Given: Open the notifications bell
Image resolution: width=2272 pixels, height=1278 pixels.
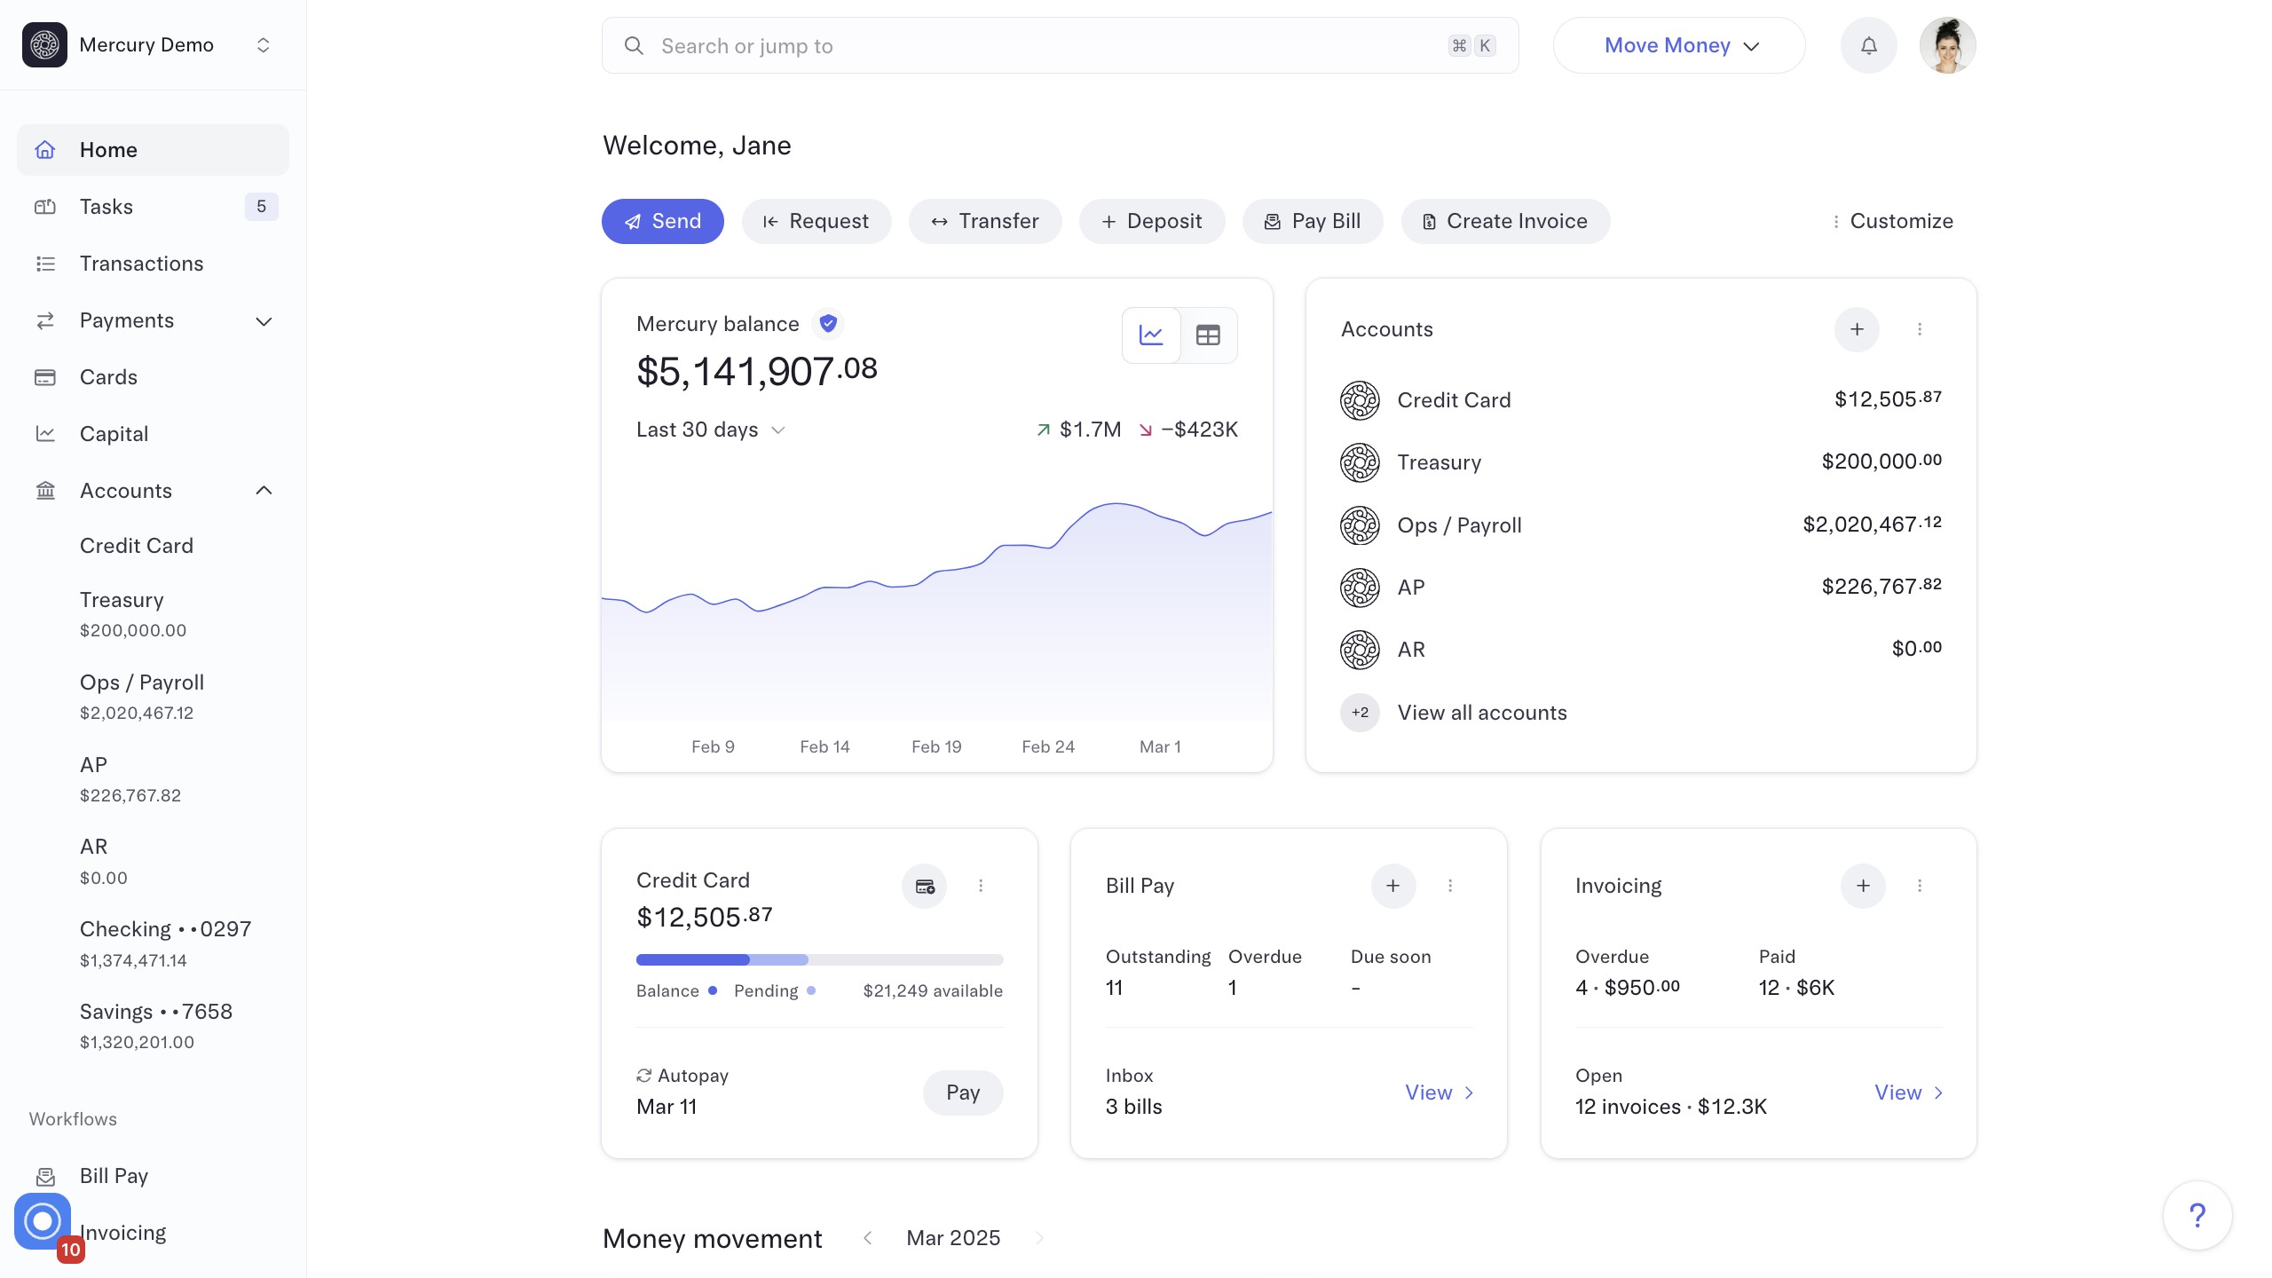Looking at the screenshot, I should (x=1868, y=45).
